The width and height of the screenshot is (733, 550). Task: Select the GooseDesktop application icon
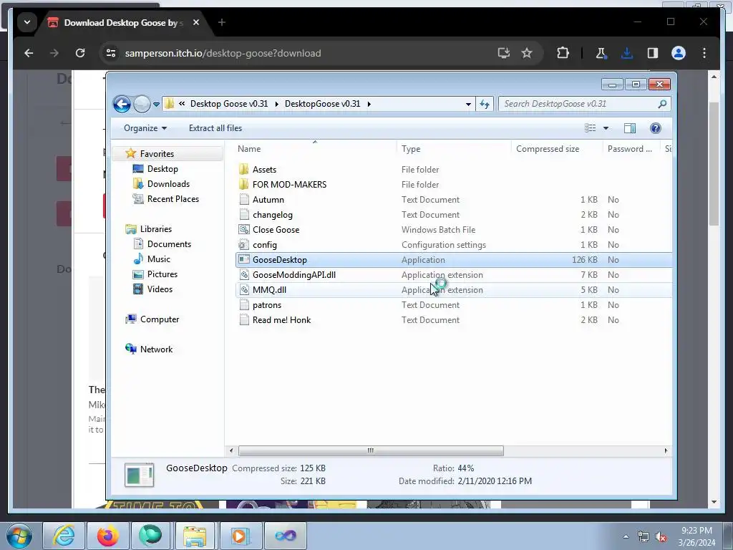coord(243,259)
